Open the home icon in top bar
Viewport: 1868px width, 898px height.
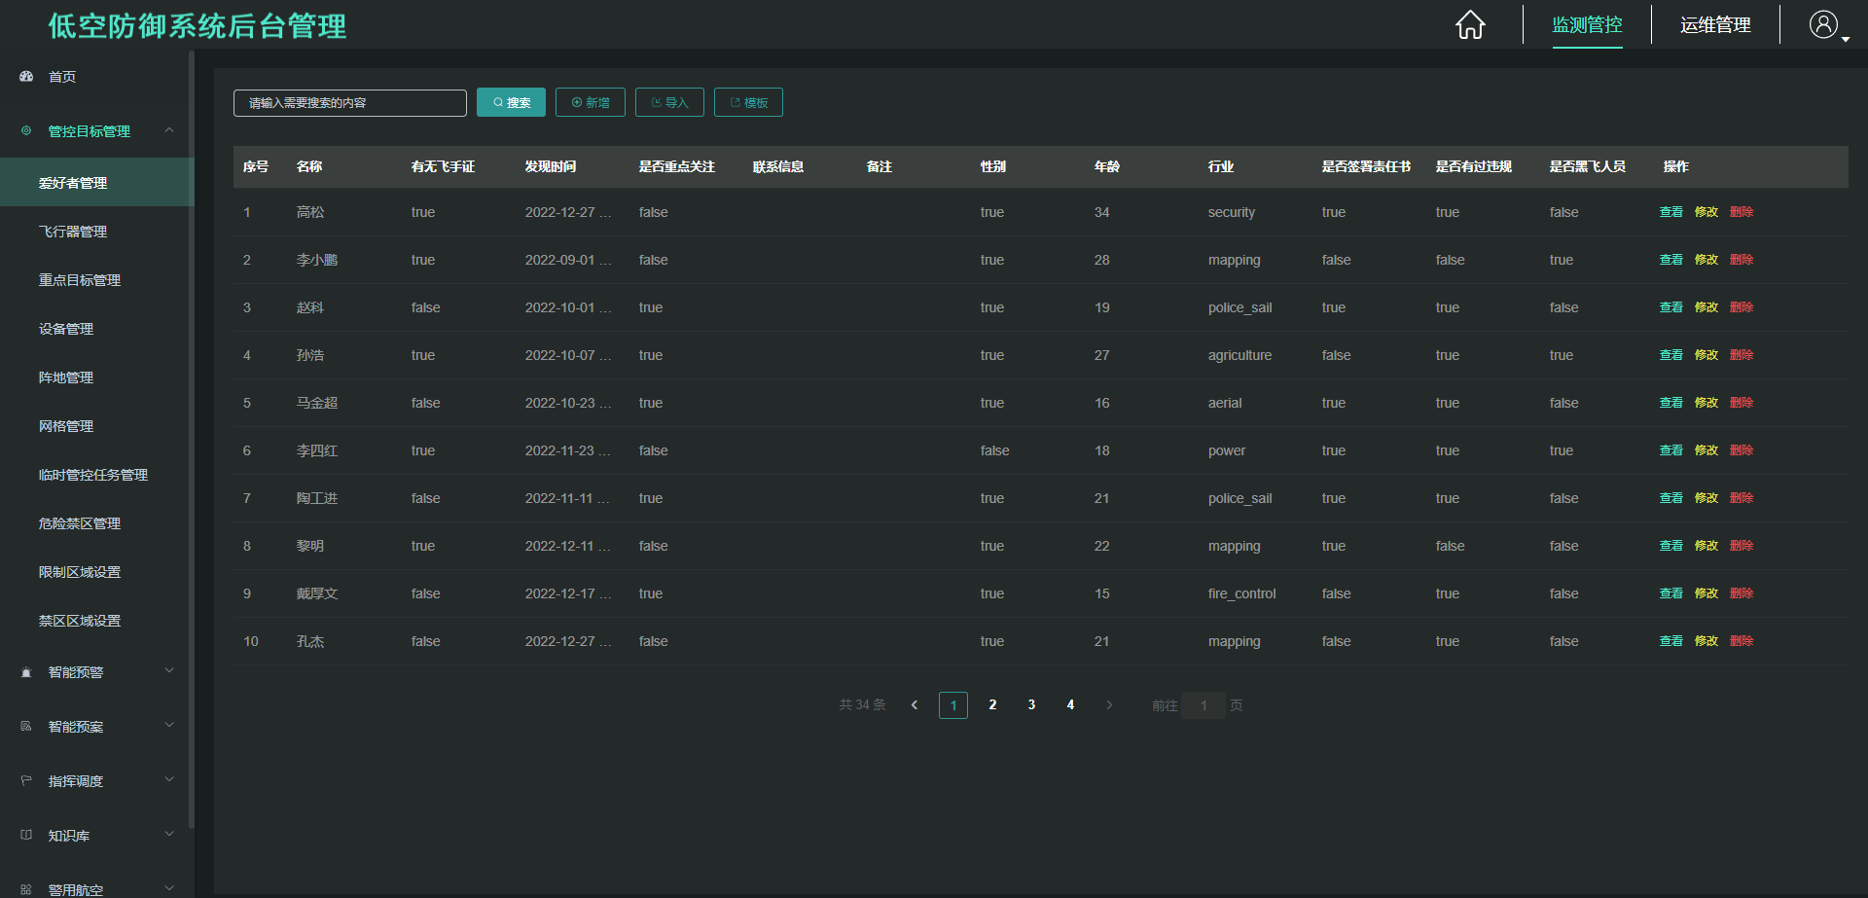1470,24
